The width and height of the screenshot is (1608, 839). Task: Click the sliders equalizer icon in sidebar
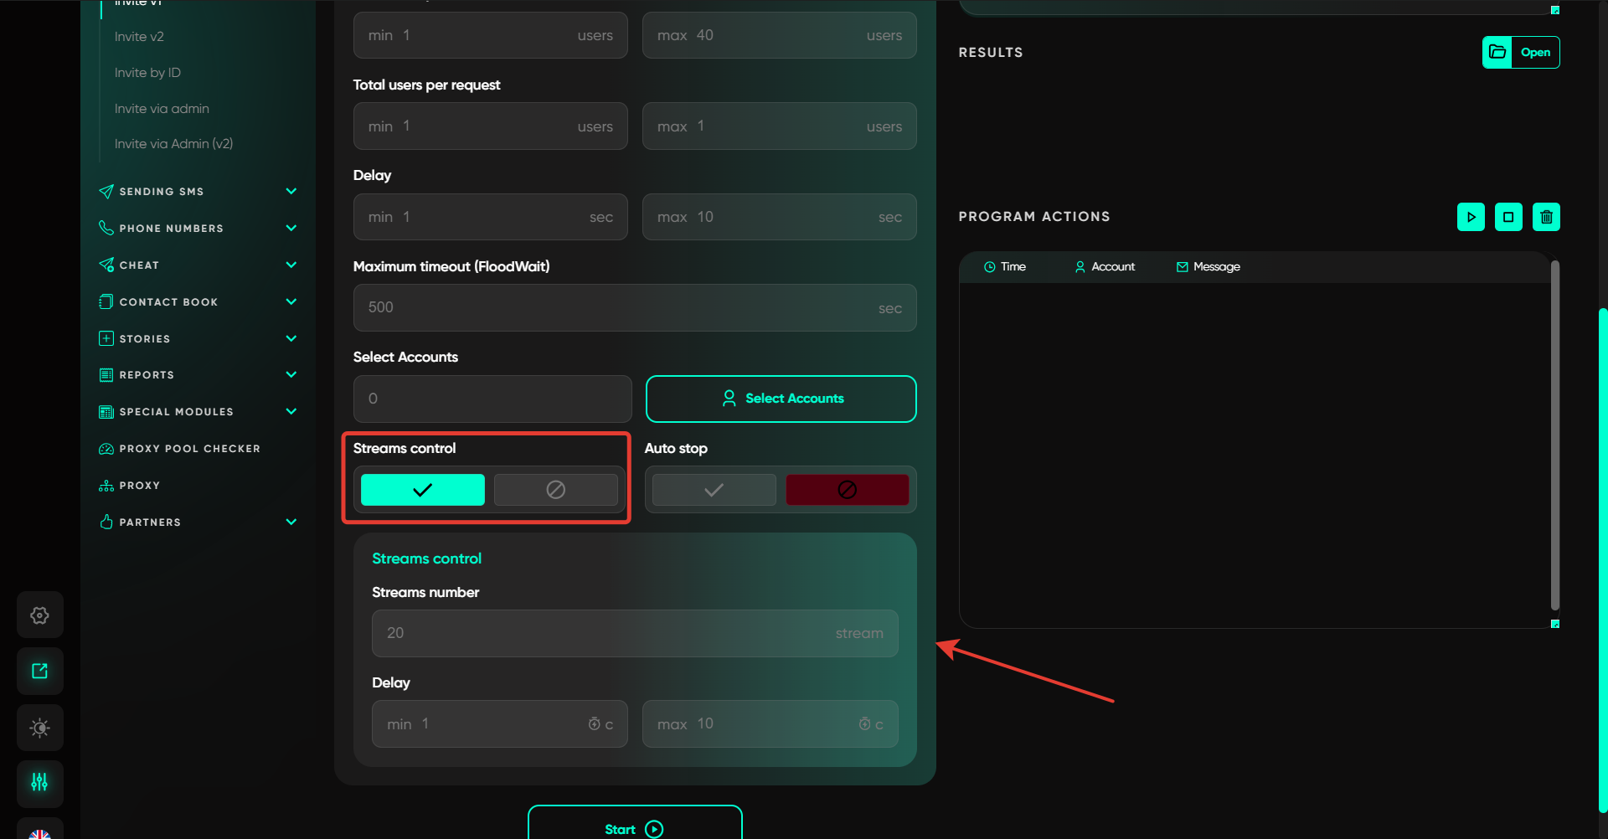pyautogui.click(x=39, y=782)
